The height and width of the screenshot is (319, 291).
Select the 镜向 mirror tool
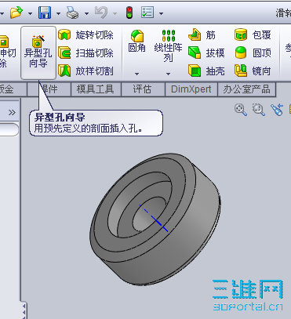pyautogui.click(x=253, y=71)
